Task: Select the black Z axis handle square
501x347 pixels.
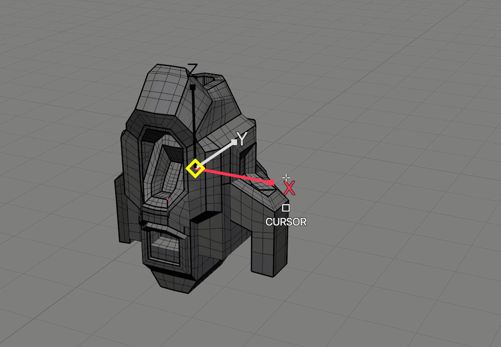Action: [x=192, y=87]
